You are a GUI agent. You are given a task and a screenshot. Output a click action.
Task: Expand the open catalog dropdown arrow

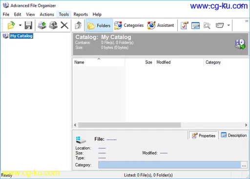click(x=20, y=25)
